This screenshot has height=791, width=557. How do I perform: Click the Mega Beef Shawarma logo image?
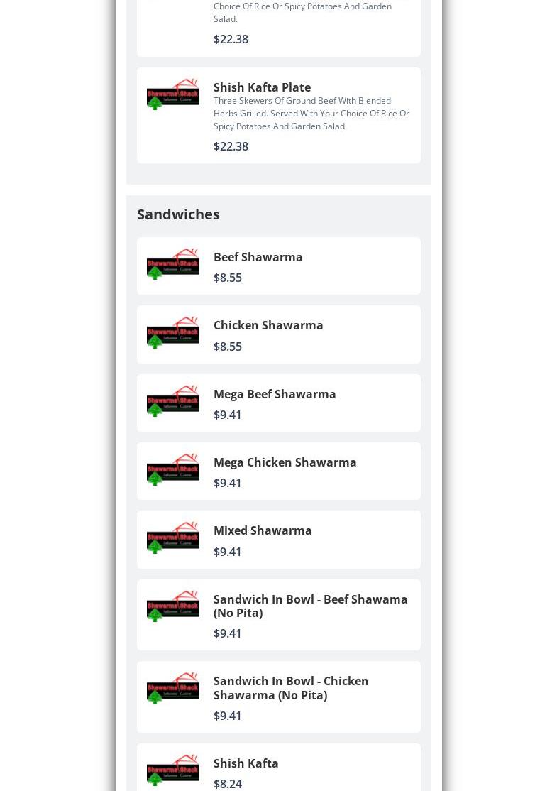172,401
